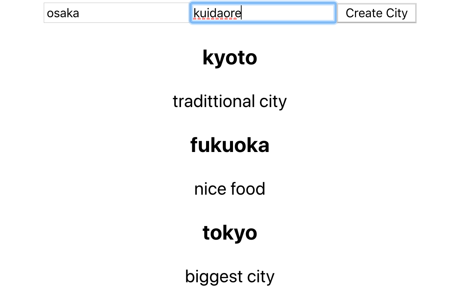Click the city name field containing osaka
The height and width of the screenshot is (292, 469).
[117, 13]
